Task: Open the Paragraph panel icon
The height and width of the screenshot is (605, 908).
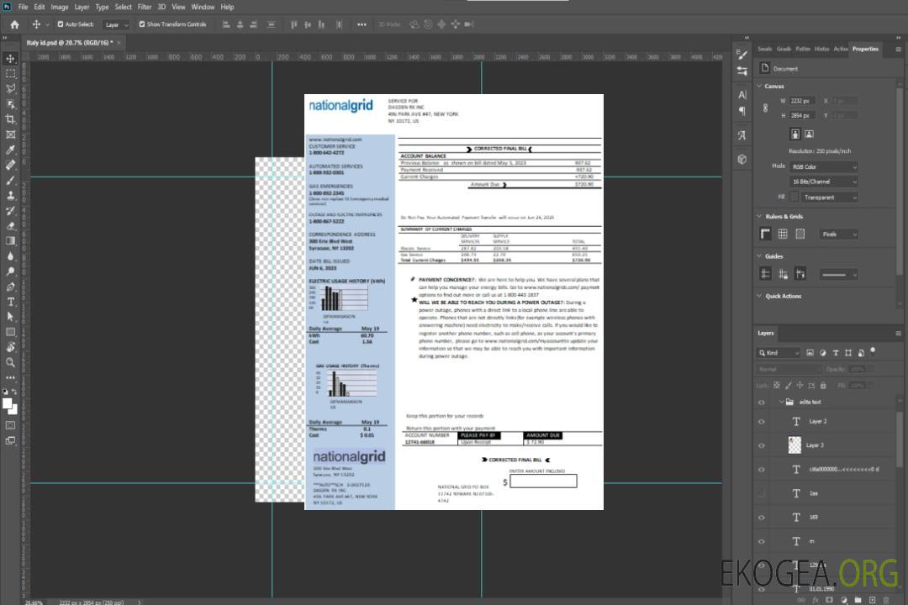Action: 742,111
